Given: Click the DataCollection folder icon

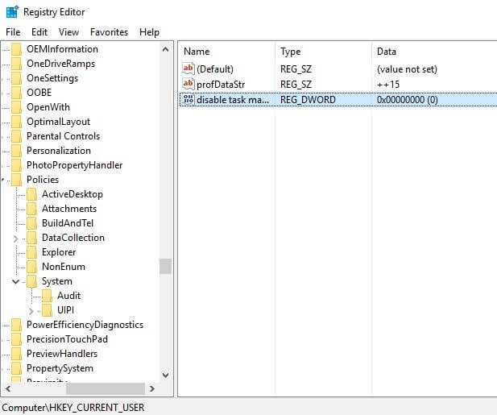Looking at the screenshot, I should coord(31,238).
